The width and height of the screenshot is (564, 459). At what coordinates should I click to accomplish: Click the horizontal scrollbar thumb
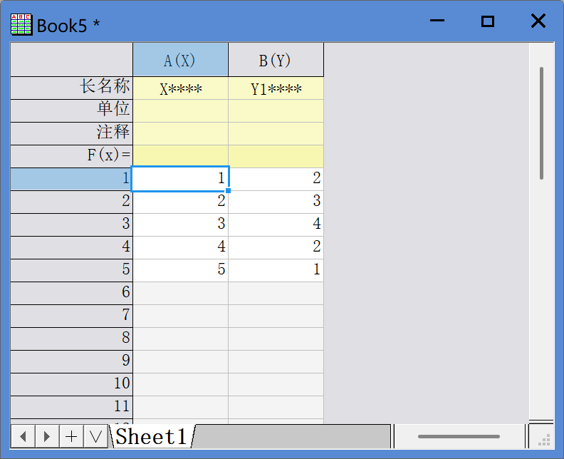click(458, 436)
